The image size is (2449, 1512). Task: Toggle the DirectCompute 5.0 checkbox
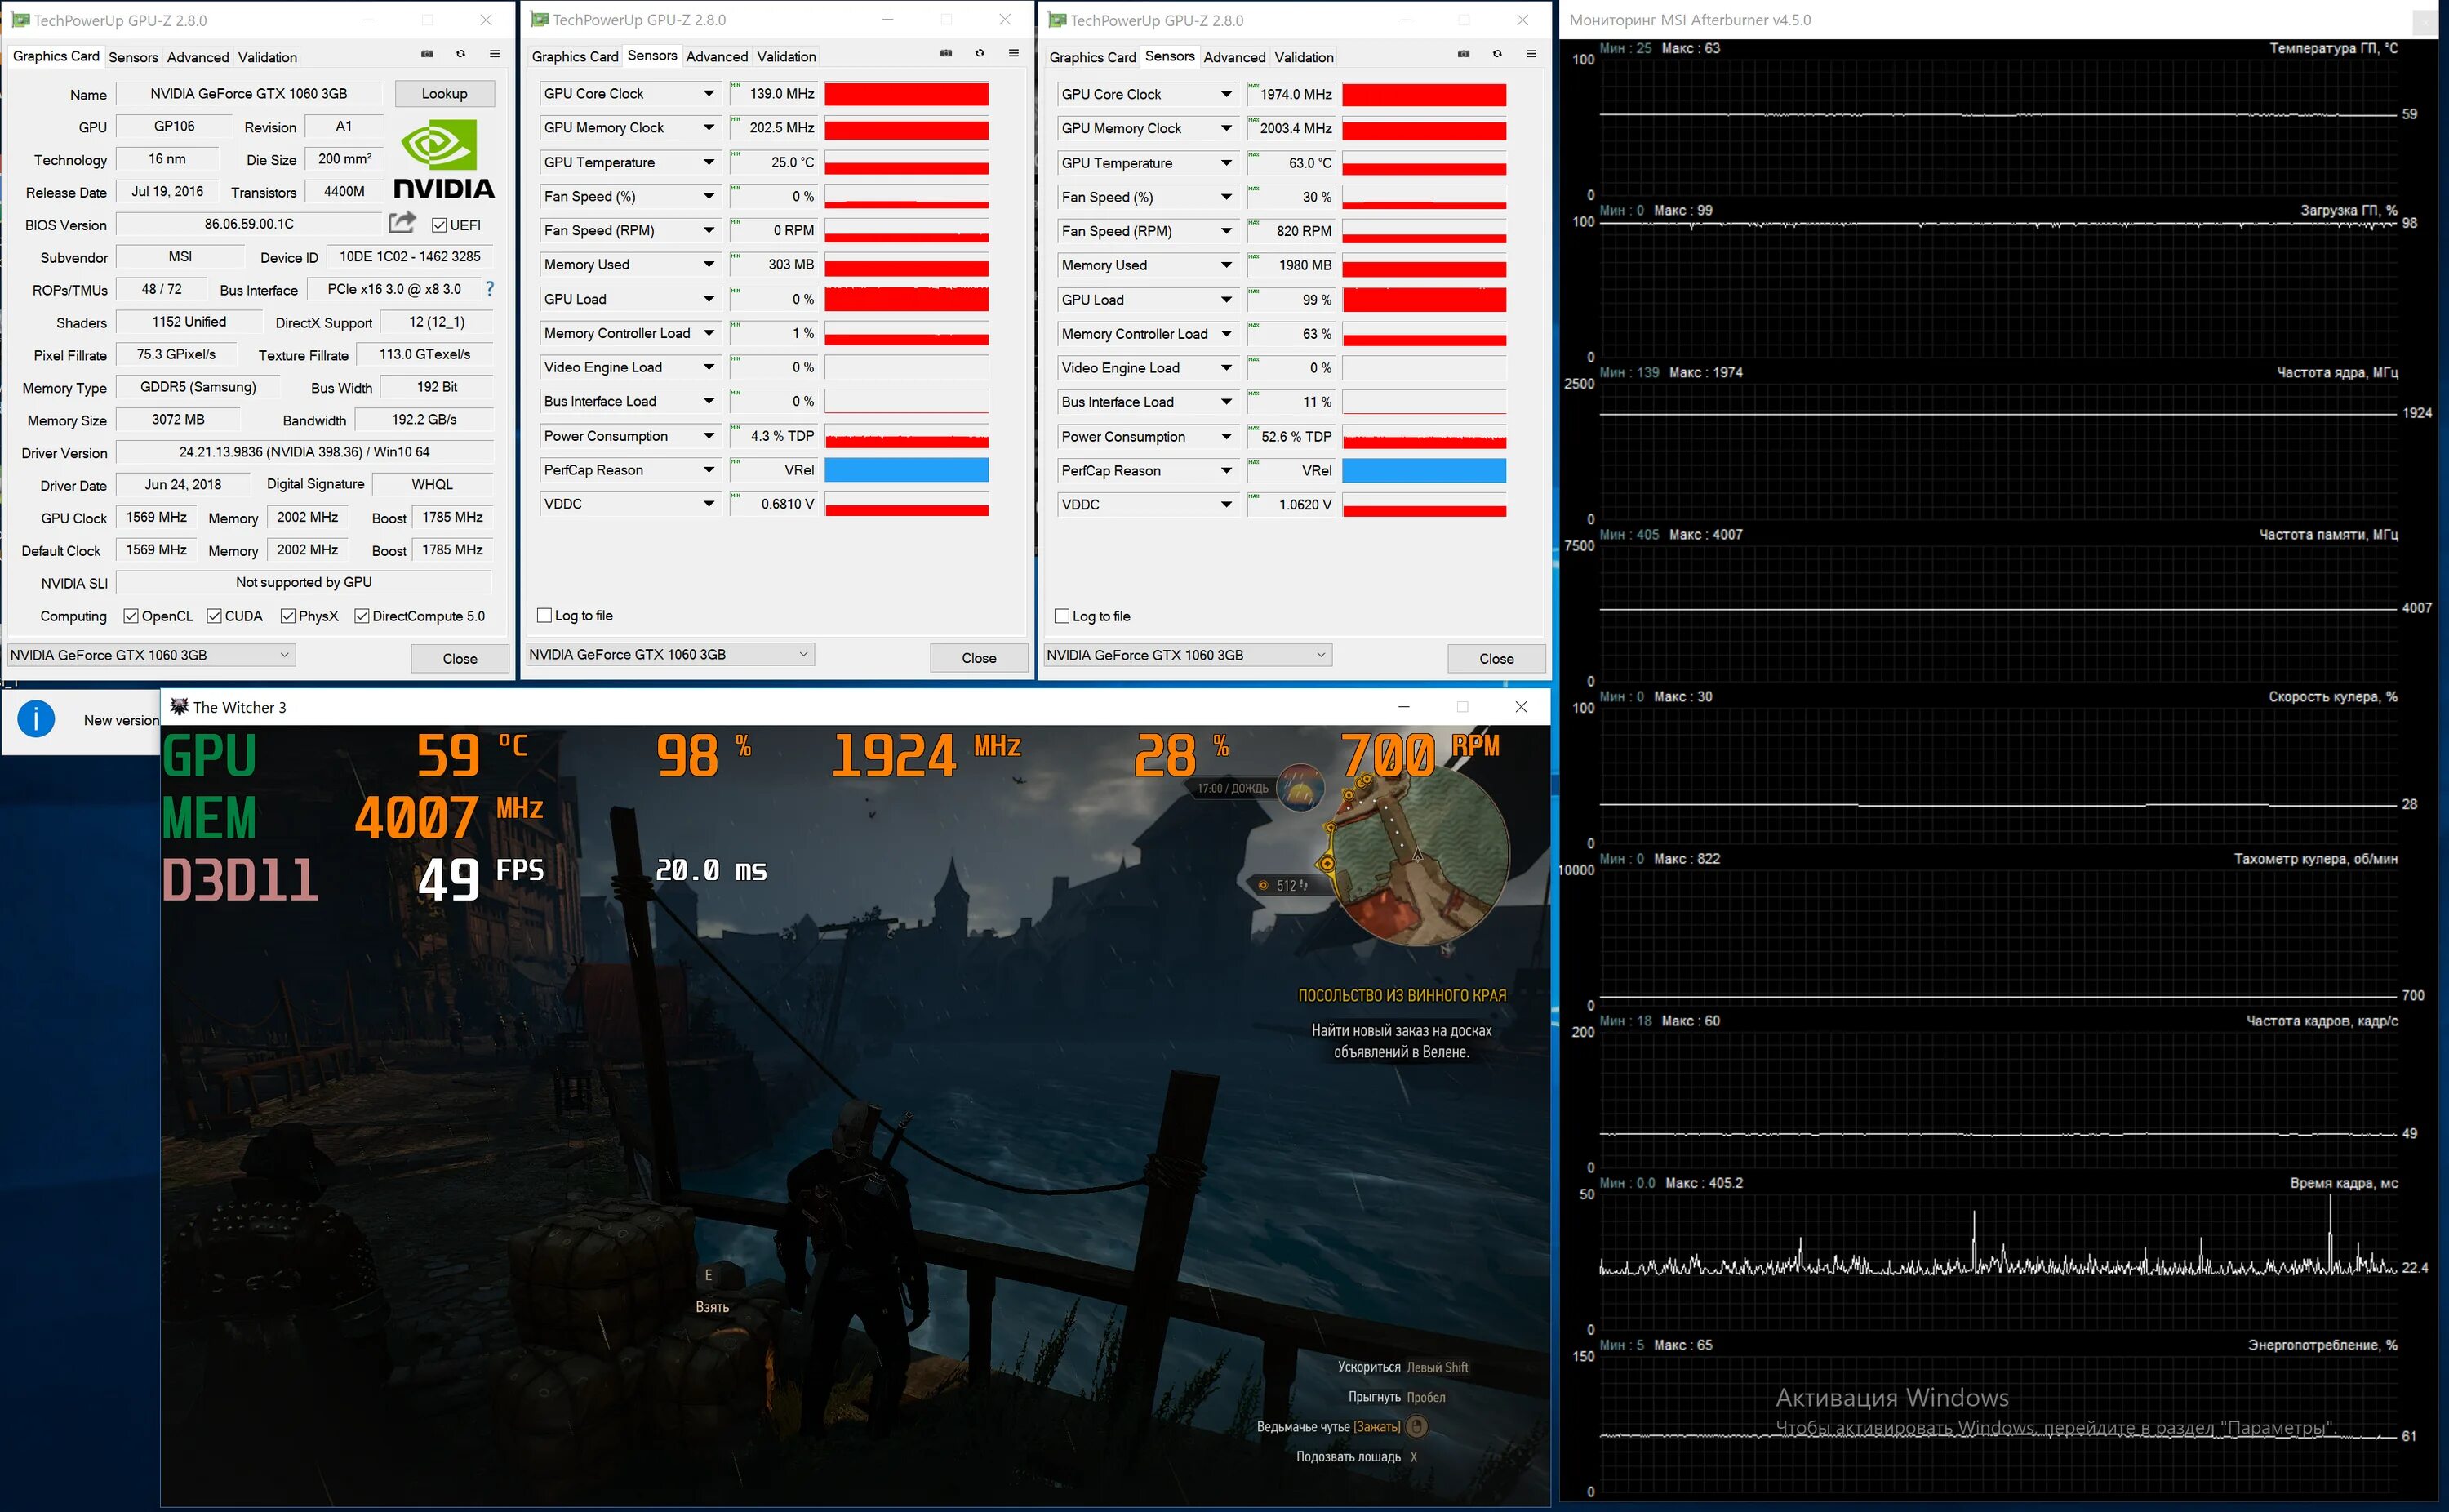coord(362,616)
